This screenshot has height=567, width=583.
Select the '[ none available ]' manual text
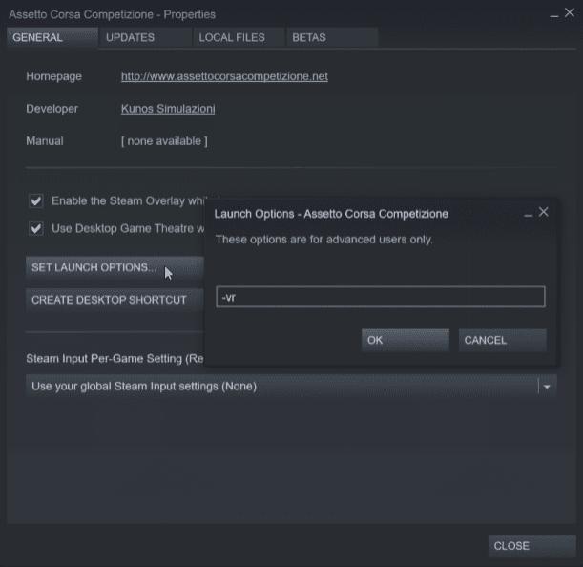164,141
